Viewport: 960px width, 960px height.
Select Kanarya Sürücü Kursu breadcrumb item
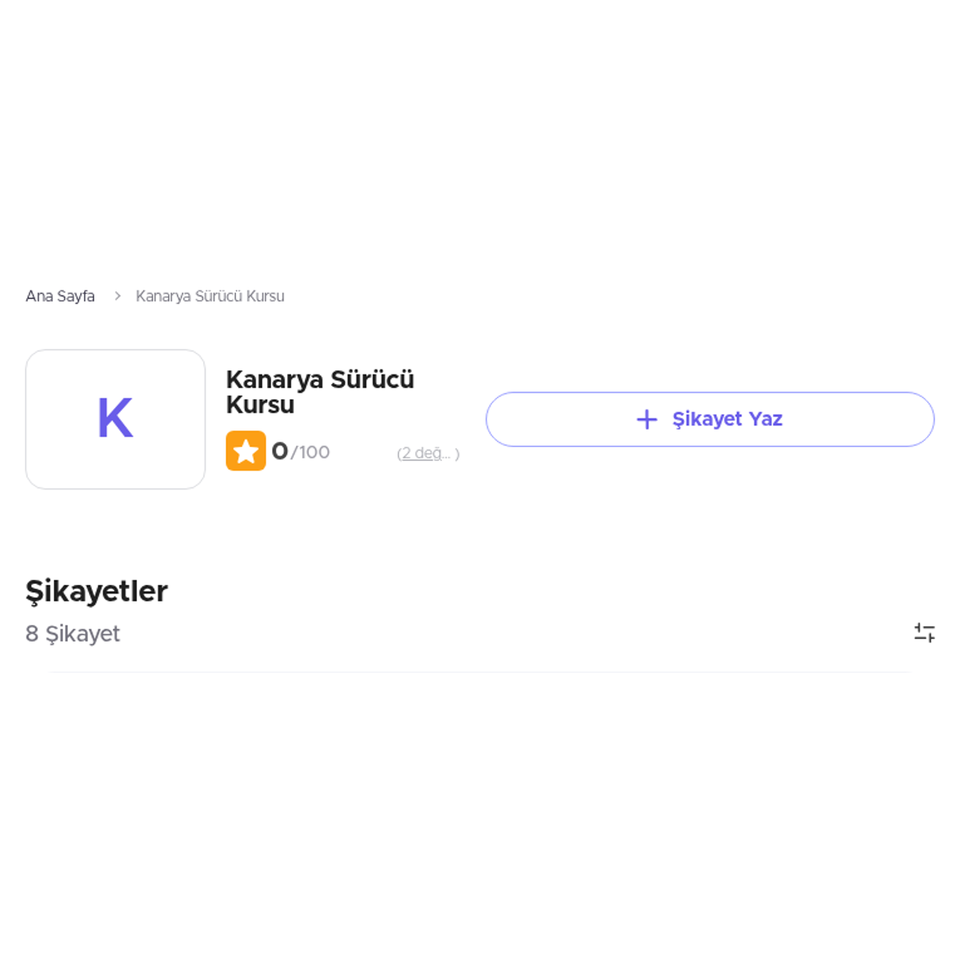[210, 296]
